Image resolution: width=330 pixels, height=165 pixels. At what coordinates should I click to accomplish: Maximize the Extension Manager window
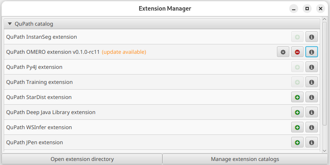click(307, 9)
